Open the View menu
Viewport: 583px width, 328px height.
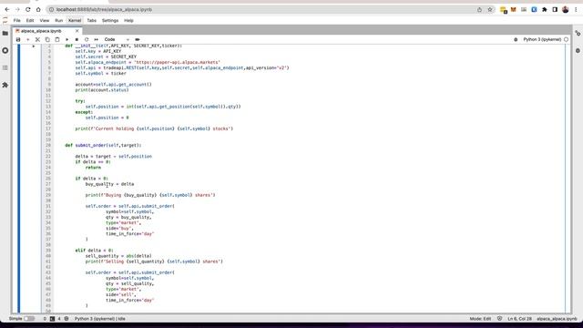[x=45, y=20]
